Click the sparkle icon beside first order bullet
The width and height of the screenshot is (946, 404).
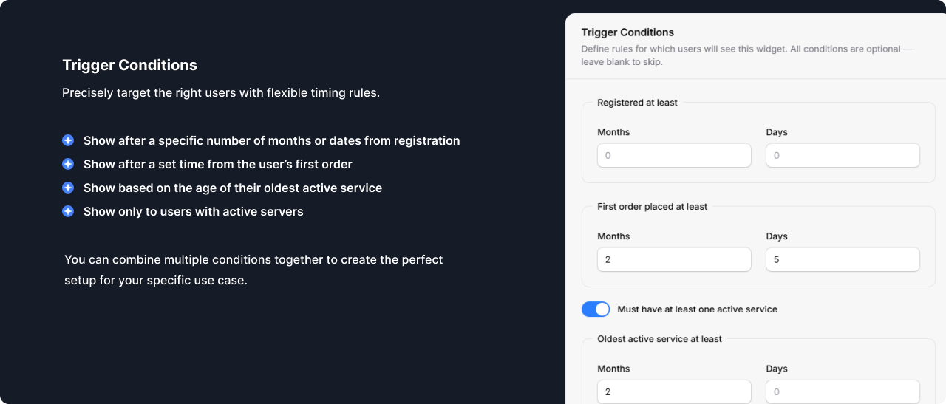click(68, 164)
